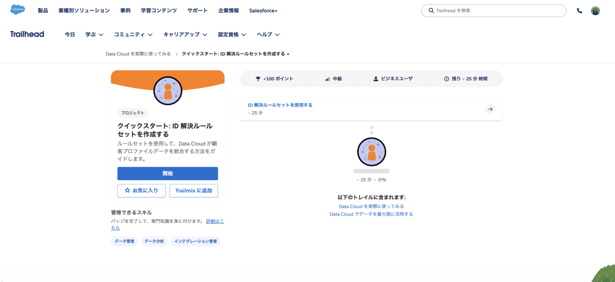Open 業種別ソリューション menu
The height and width of the screenshot is (282, 615).
pos(84,11)
